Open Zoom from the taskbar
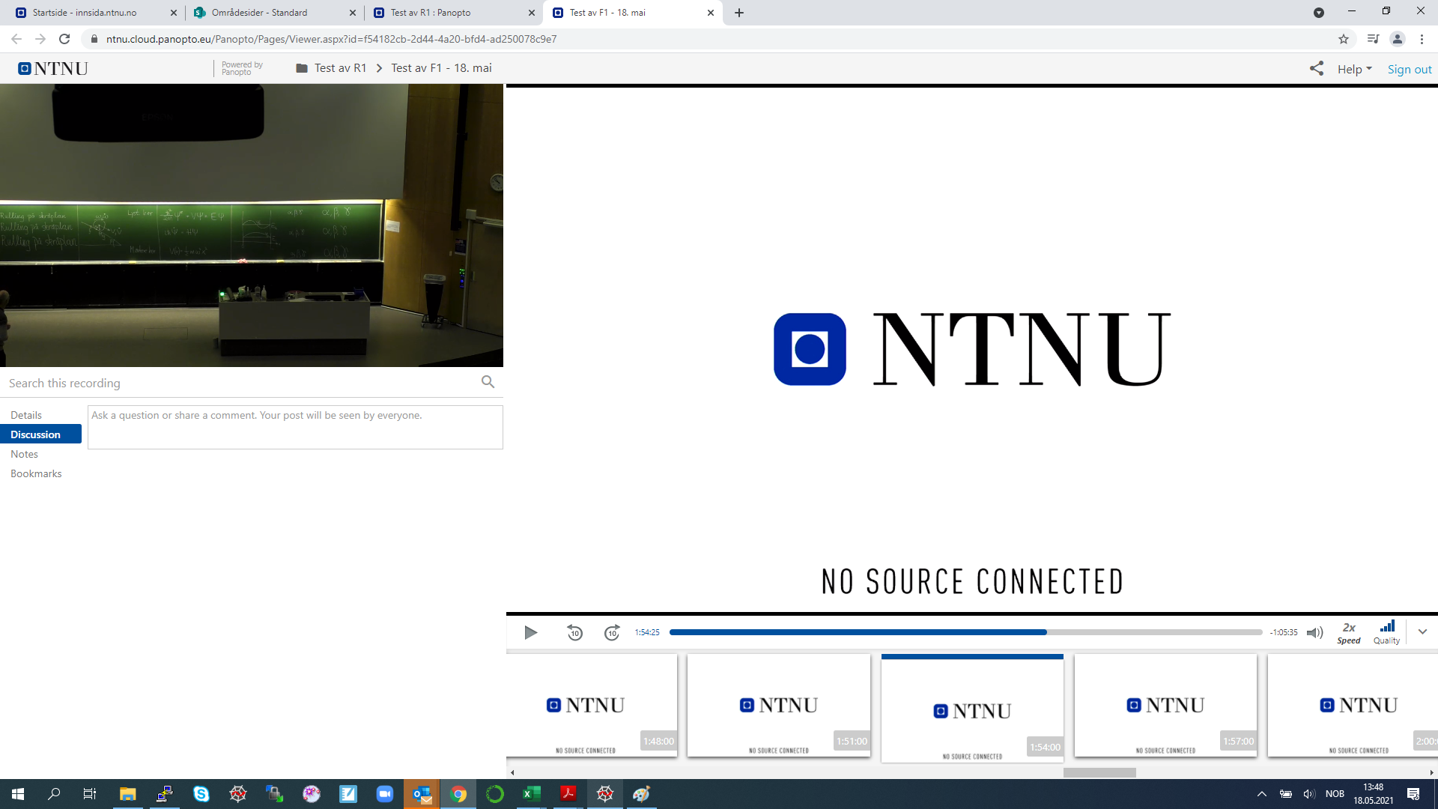 [x=385, y=794]
